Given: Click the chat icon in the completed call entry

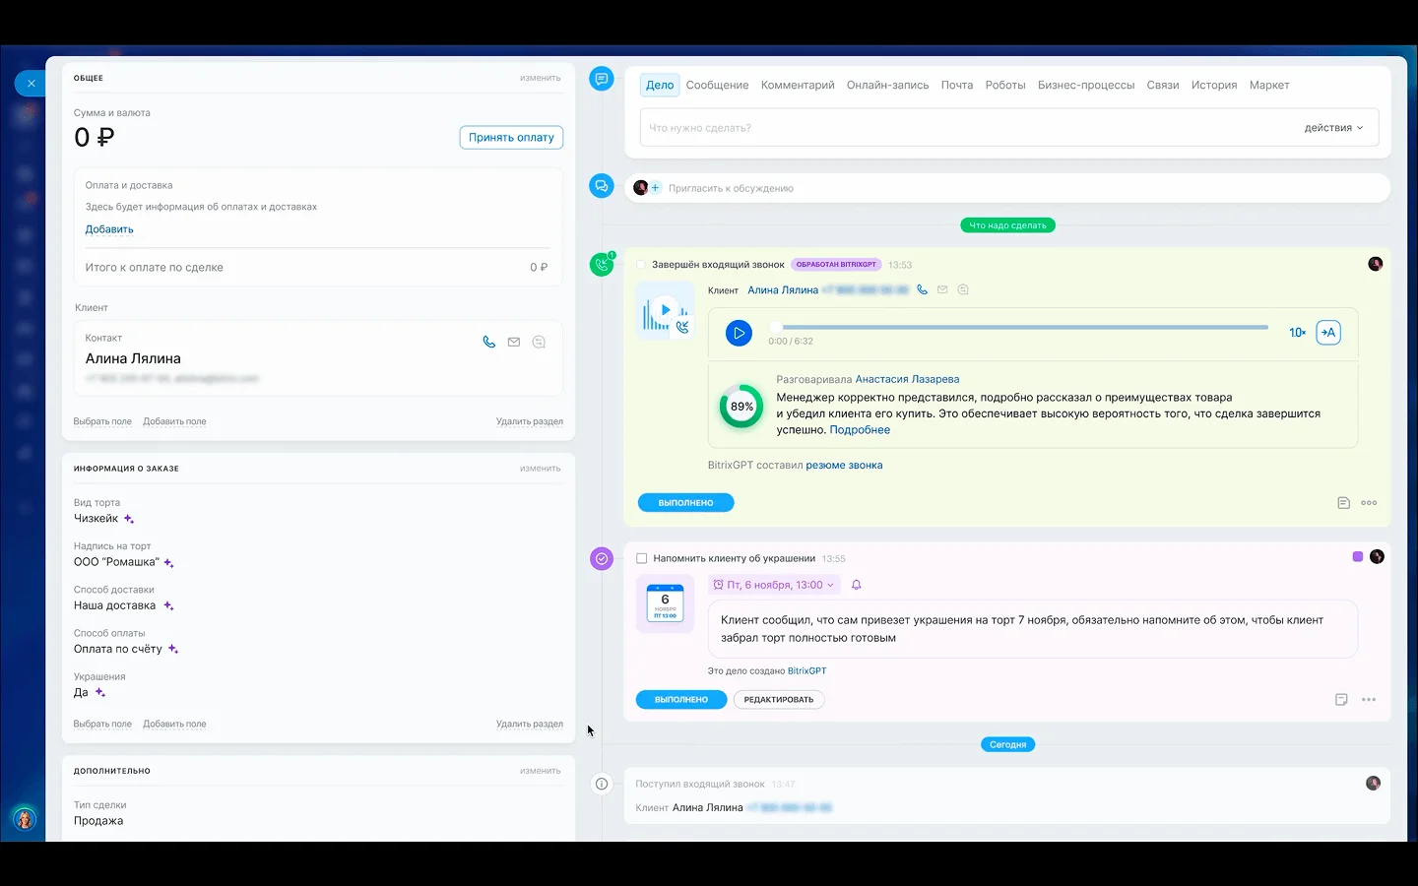Looking at the screenshot, I should (963, 289).
